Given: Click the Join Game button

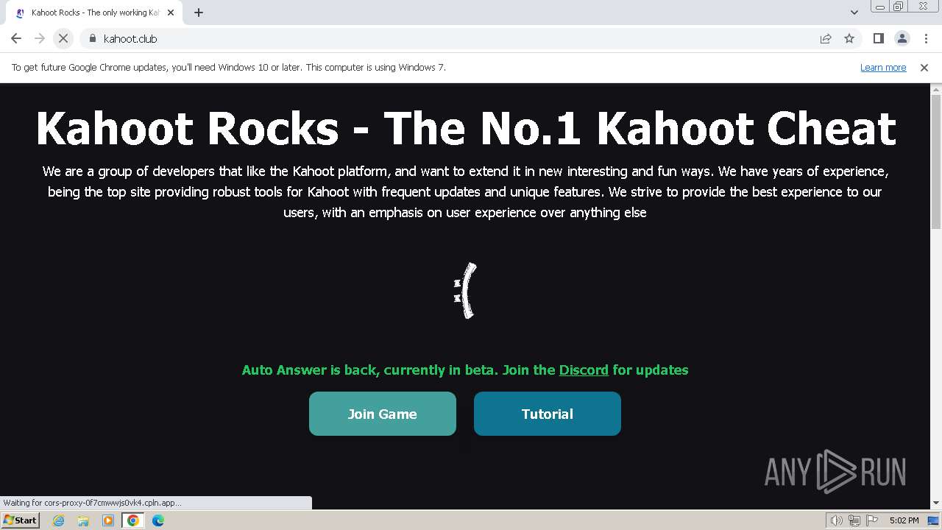Looking at the screenshot, I should 383,414.
